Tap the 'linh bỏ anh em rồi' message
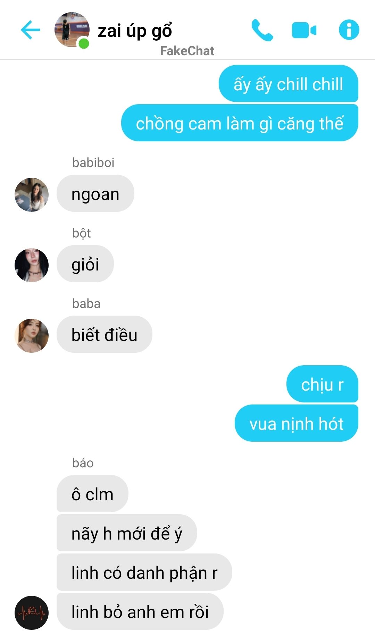Image resolution: width=375 pixels, height=642 pixels. 140,611
